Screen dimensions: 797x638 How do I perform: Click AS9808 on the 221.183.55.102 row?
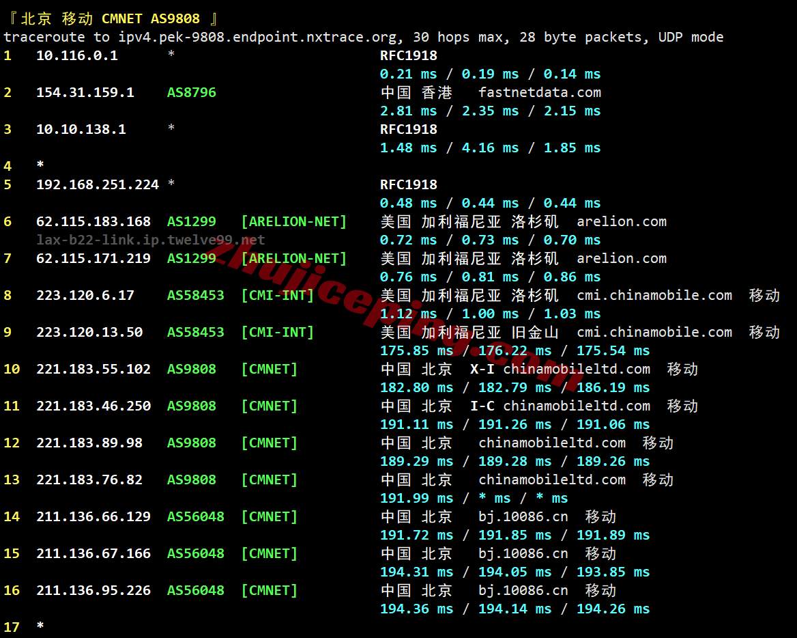(192, 370)
